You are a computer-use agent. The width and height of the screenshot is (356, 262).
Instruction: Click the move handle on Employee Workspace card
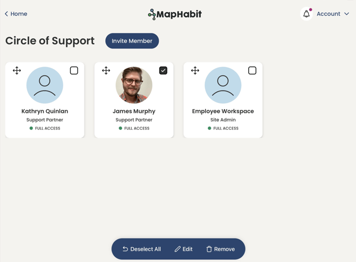tap(195, 70)
